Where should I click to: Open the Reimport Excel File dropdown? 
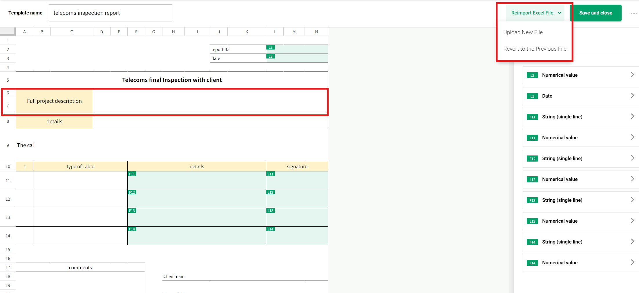535,13
